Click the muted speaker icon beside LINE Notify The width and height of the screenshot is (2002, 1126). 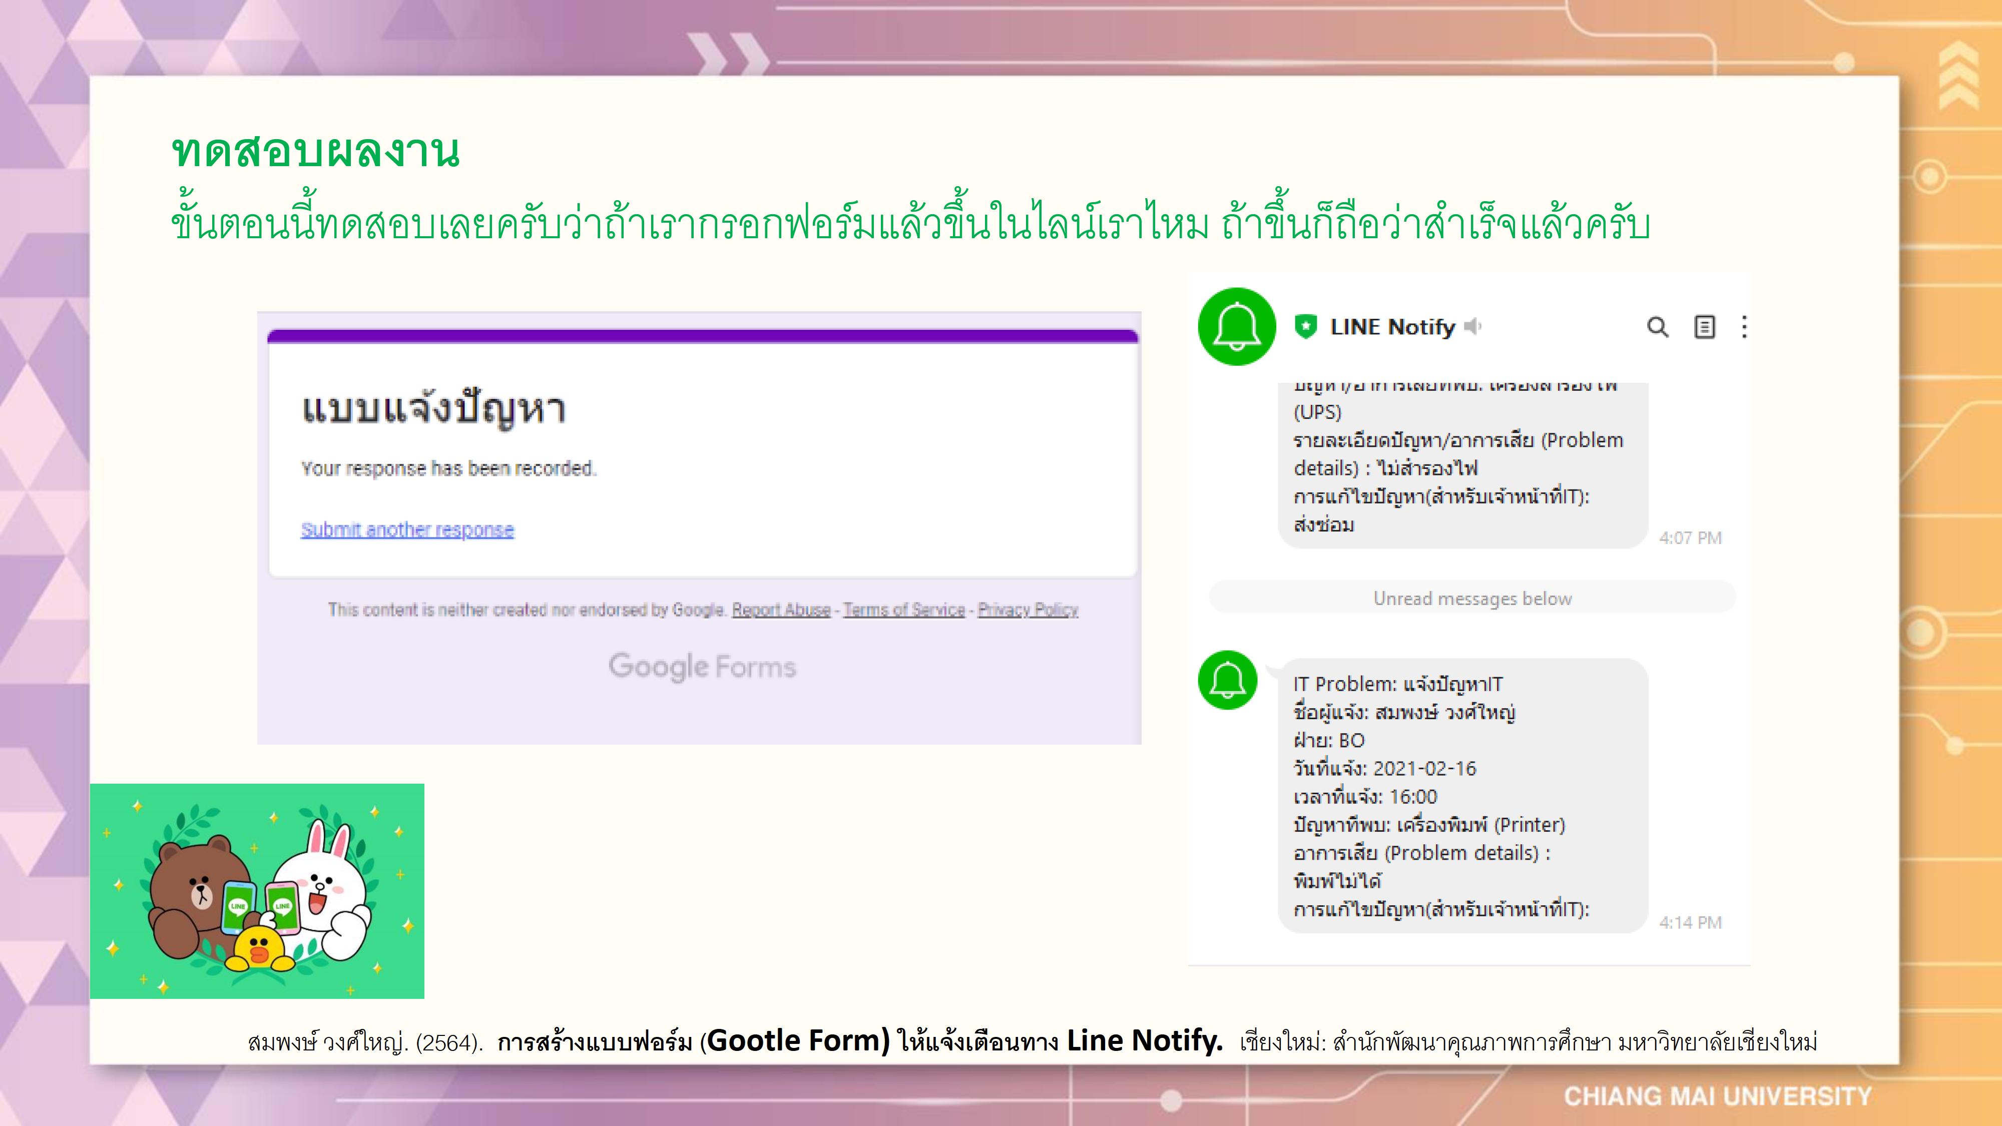click(x=1473, y=326)
